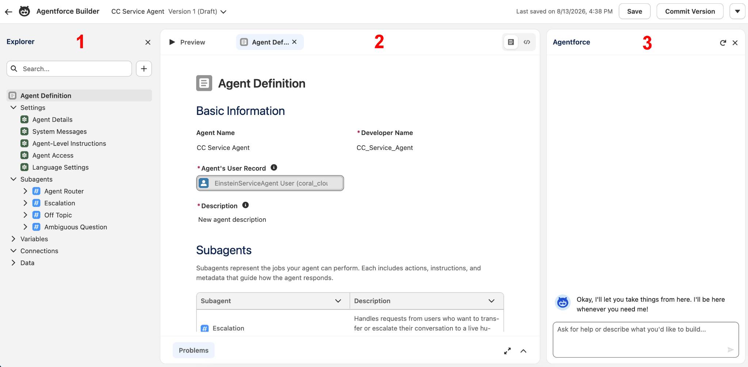Viewport: 748px width, 367px height.
Task: Close the Explorer panel
Action: pyautogui.click(x=148, y=42)
